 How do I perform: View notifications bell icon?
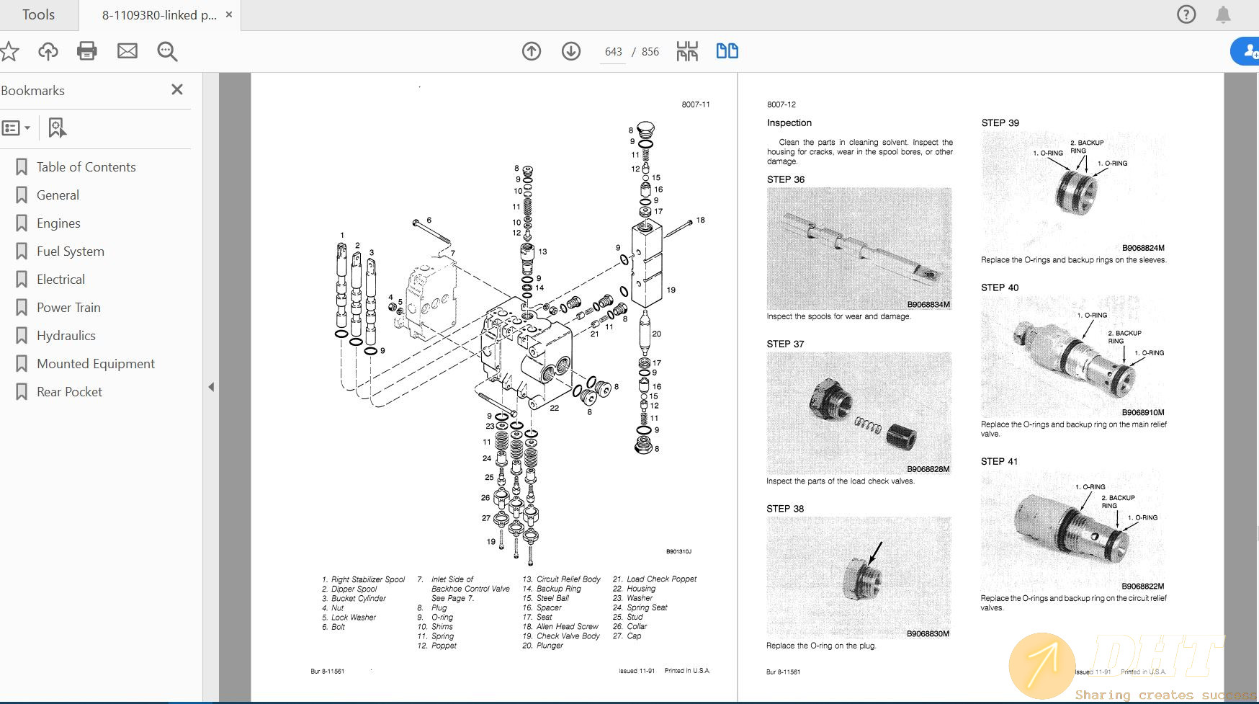(1223, 14)
